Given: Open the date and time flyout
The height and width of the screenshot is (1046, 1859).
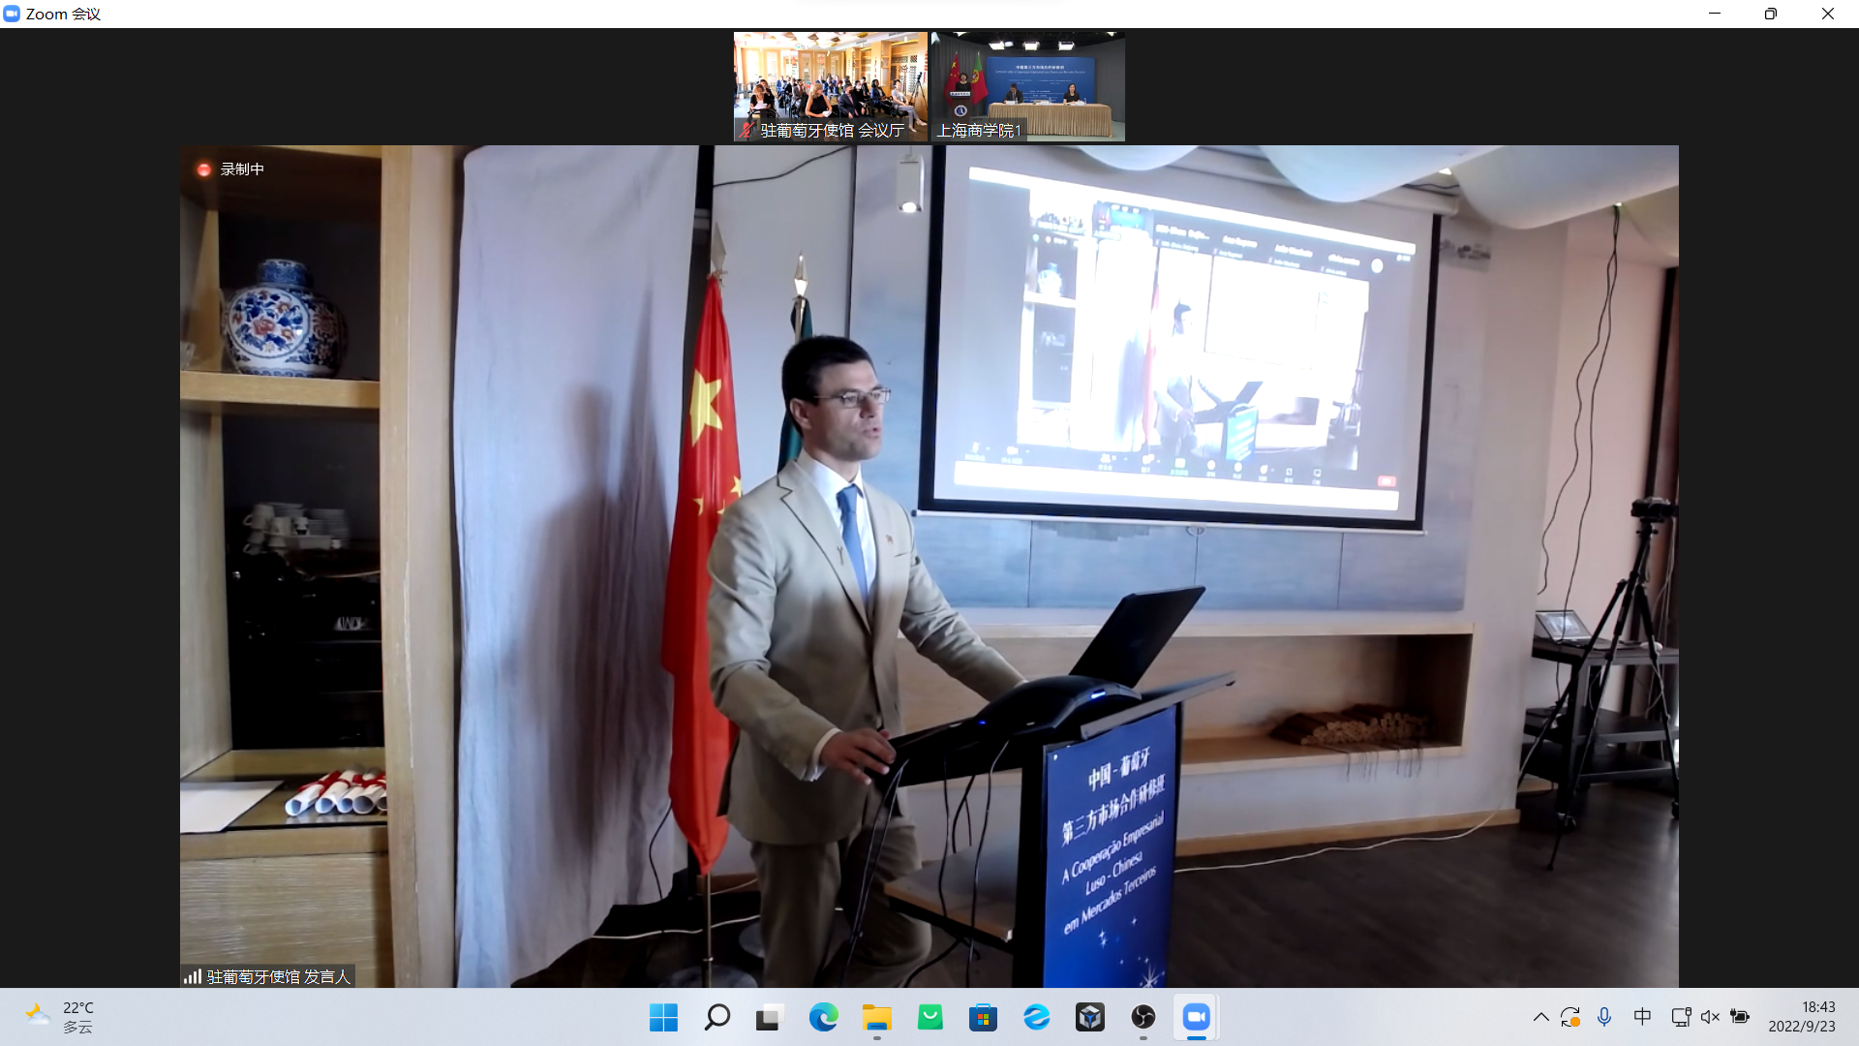Looking at the screenshot, I should click(x=1801, y=1017).
